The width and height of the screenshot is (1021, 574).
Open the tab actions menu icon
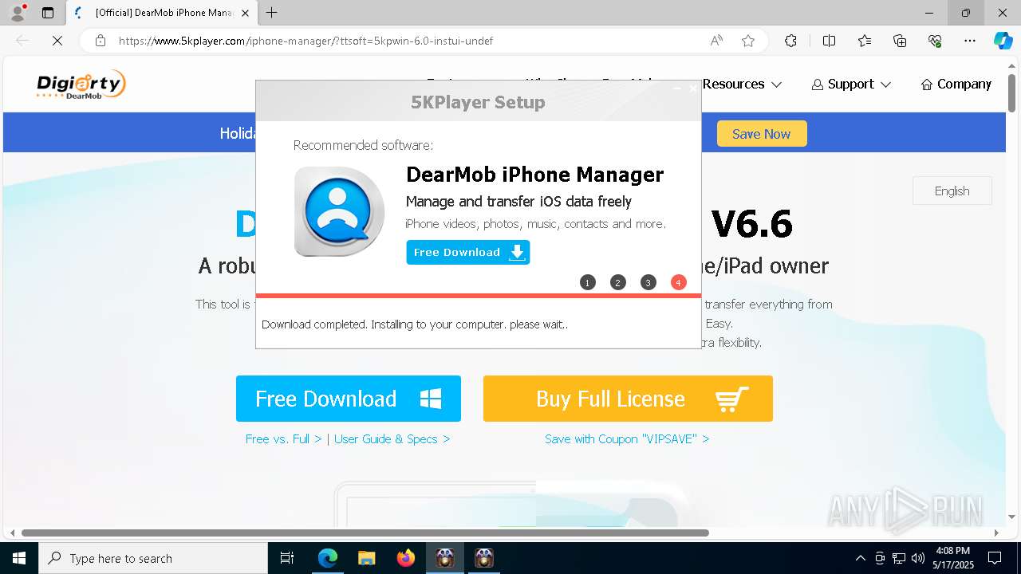48,13
